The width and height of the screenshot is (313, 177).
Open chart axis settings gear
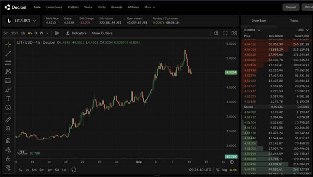[x=232, y=162]
